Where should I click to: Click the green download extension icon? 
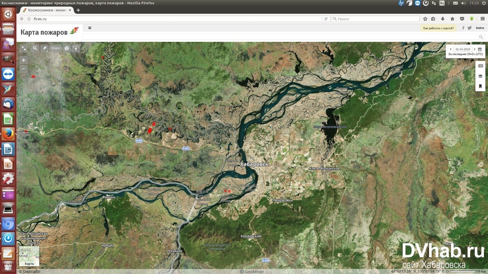click(x=472, y=19)
